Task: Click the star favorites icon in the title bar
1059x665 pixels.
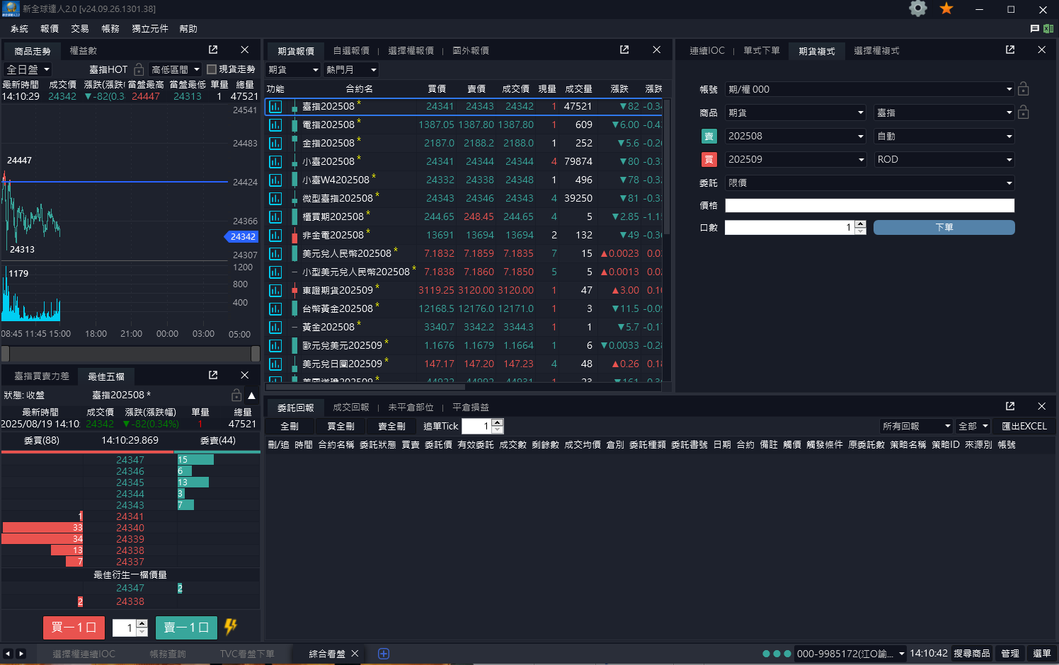Action: [946, 8]
